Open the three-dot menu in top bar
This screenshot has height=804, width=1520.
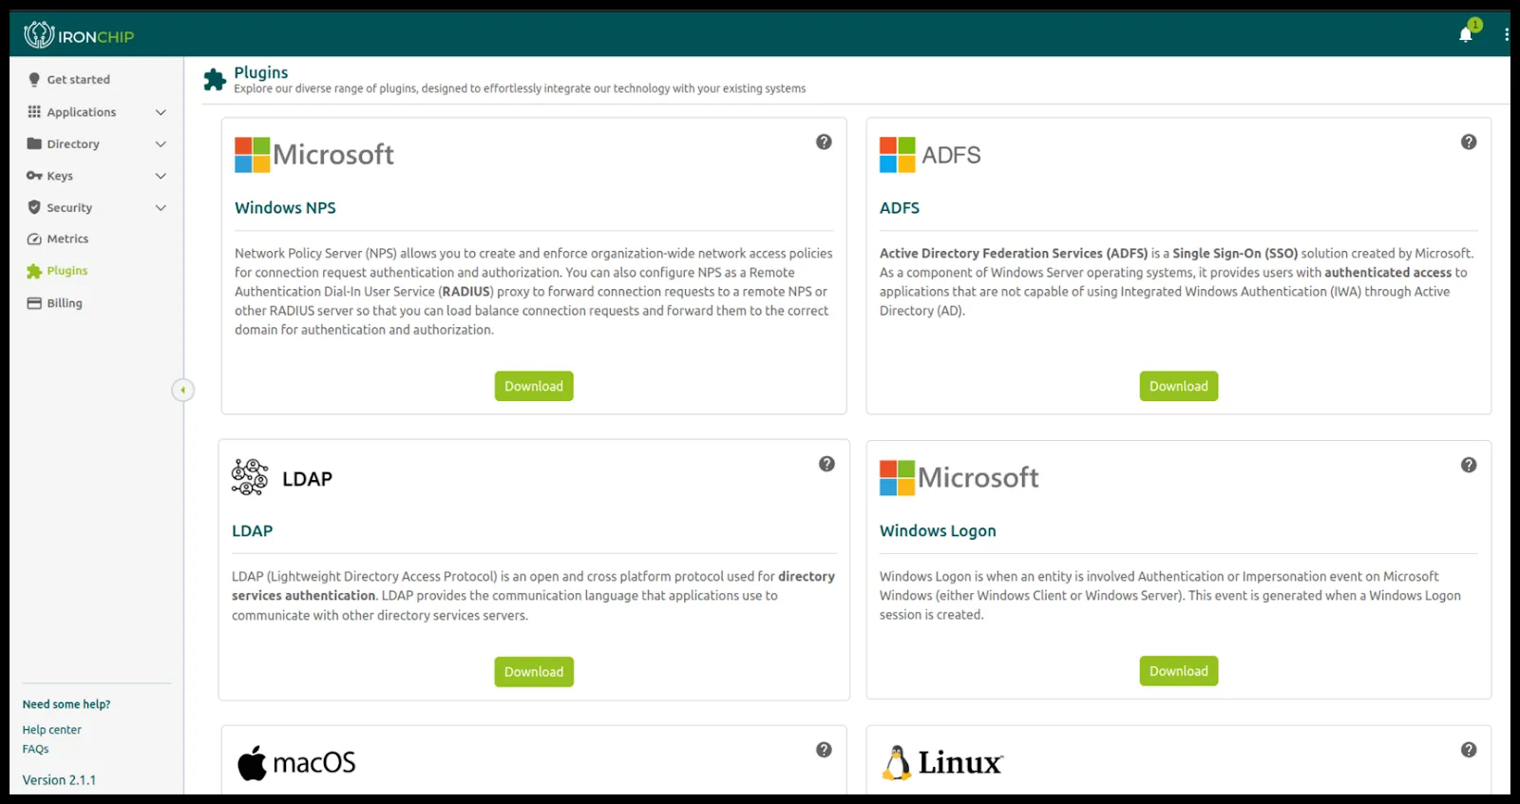pyautogui.click(x=1507, y=34)
